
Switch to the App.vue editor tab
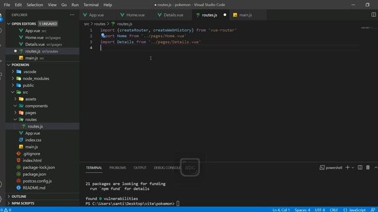96,15
